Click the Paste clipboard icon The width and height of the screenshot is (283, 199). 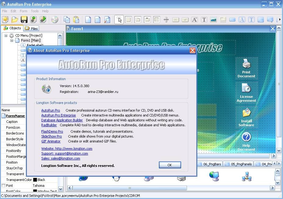[x=76, y=20]
